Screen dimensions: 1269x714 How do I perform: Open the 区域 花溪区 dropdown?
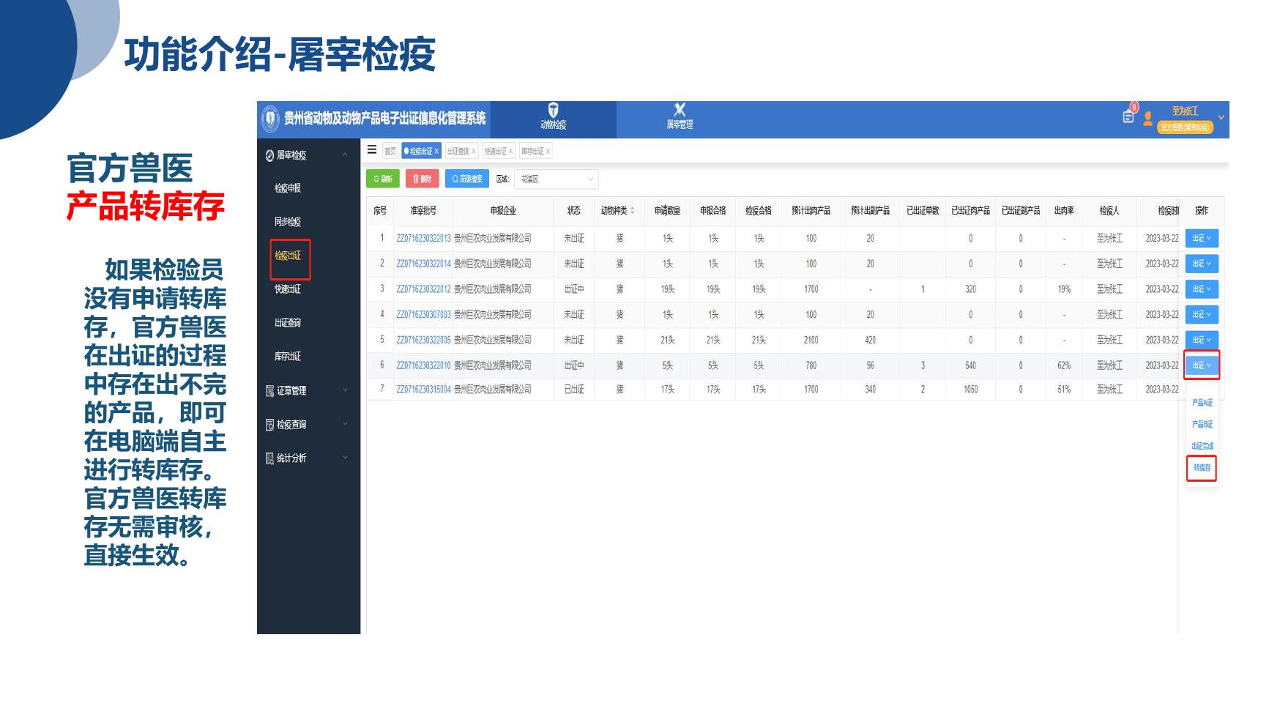(x=557, y=179)
